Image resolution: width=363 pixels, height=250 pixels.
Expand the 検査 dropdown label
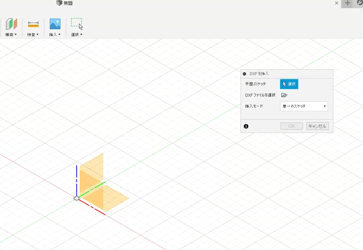click(33, 35)
